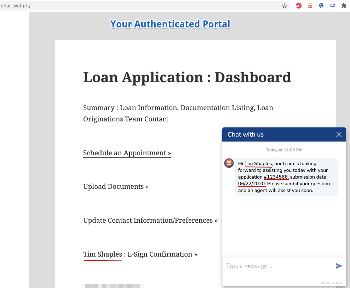The width and height of the screenshot is (350, 288).
Task: Open Update Contact Information/Preferences link
Action: point(150,220)
